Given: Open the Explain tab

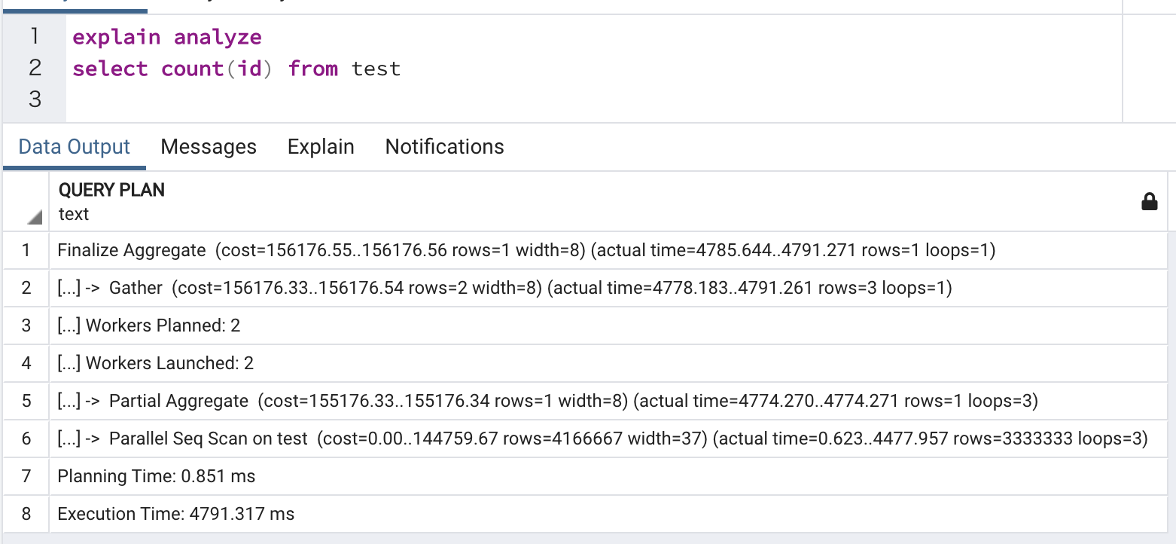Looking at the screenshot, I should coord(321,146).
